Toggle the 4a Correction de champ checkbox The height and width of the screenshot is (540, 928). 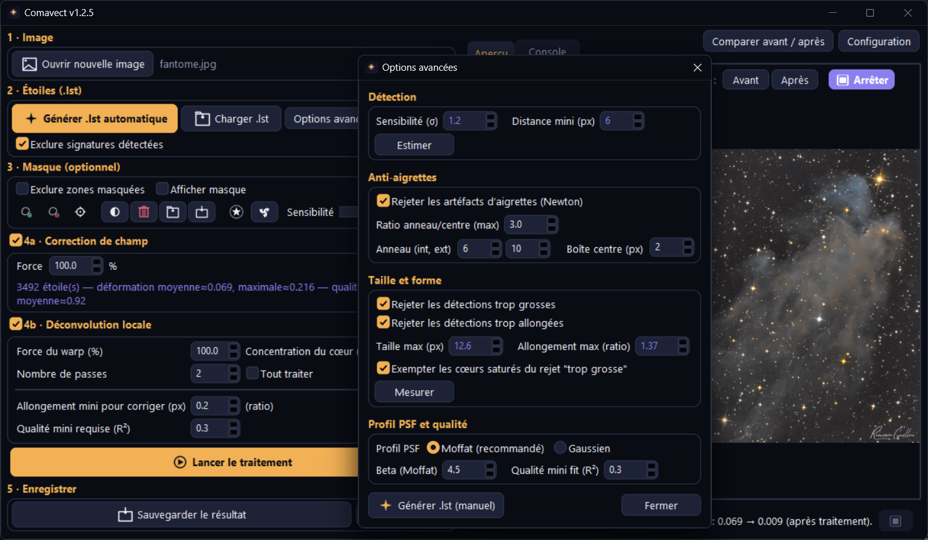[16, 241]
